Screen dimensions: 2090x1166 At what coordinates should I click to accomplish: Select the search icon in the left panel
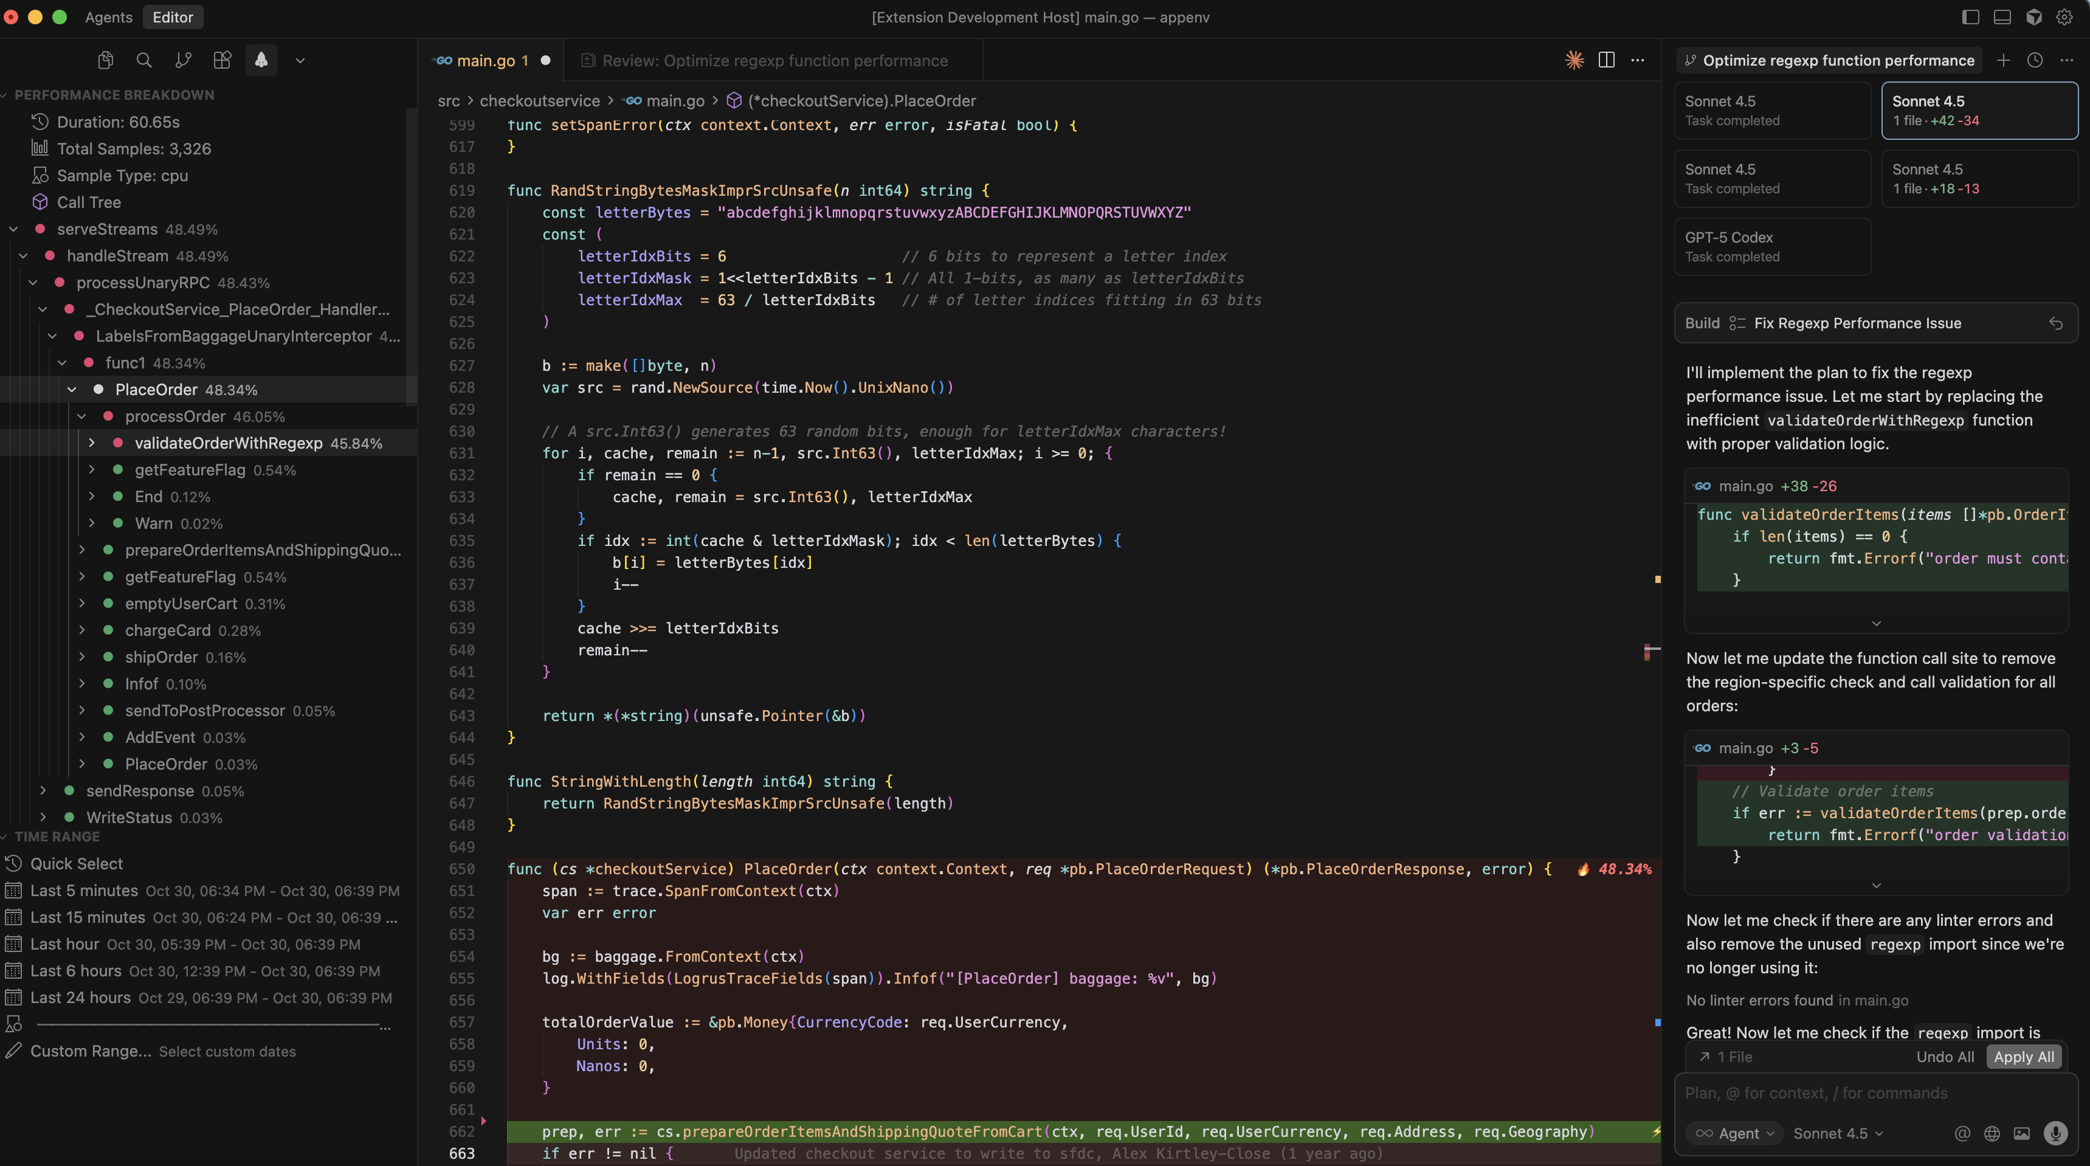[x=145, y=60]
